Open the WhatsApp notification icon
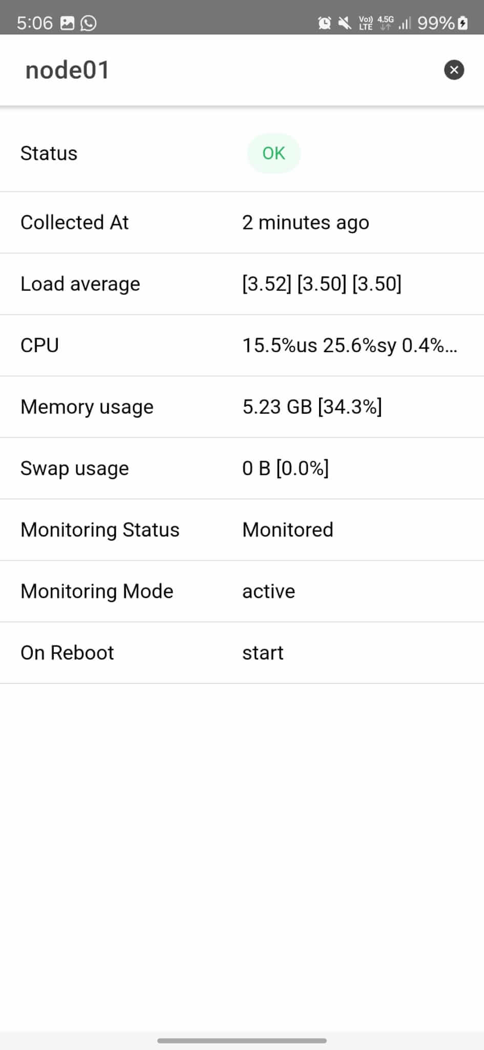 point(88,23)
